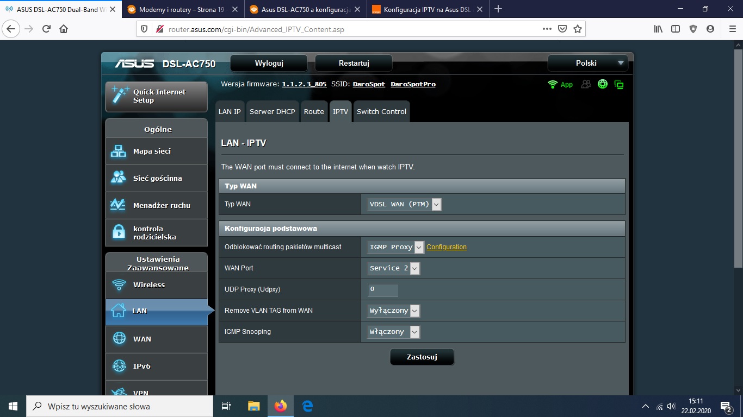The image size is (743, 417).
Task: Select the Wireless wifi icon in sidebar
Action: tap(118, 285)
